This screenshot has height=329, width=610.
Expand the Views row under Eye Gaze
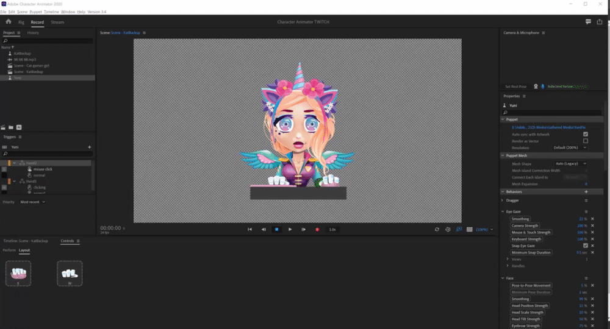click(x=508, y=259)
